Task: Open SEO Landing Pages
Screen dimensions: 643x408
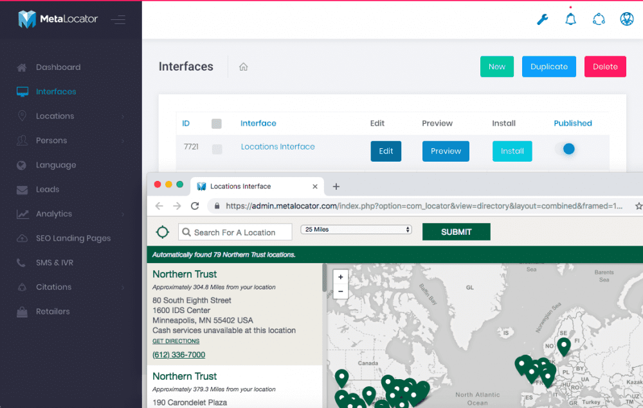Action: tap(73, 239)
